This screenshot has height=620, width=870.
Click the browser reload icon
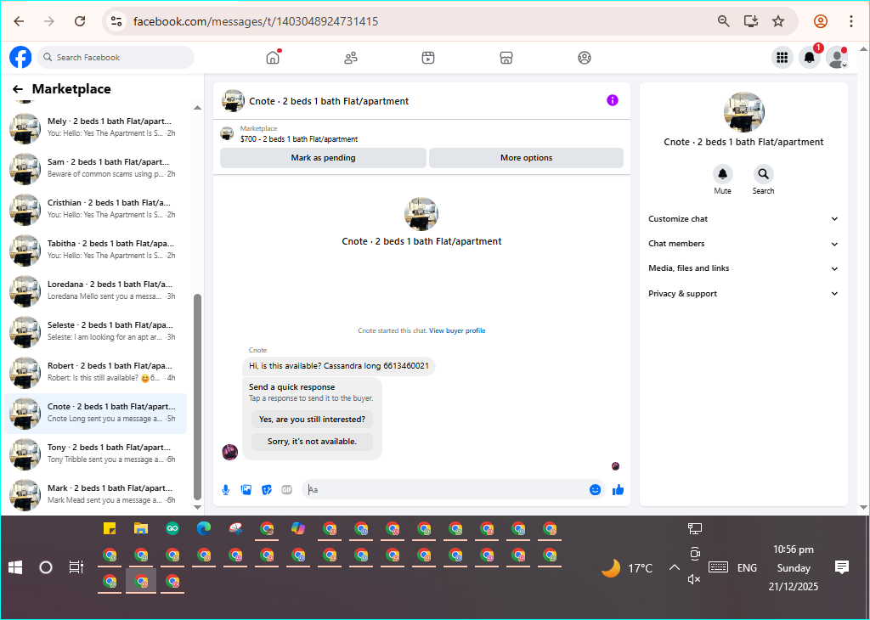[80, 21]
